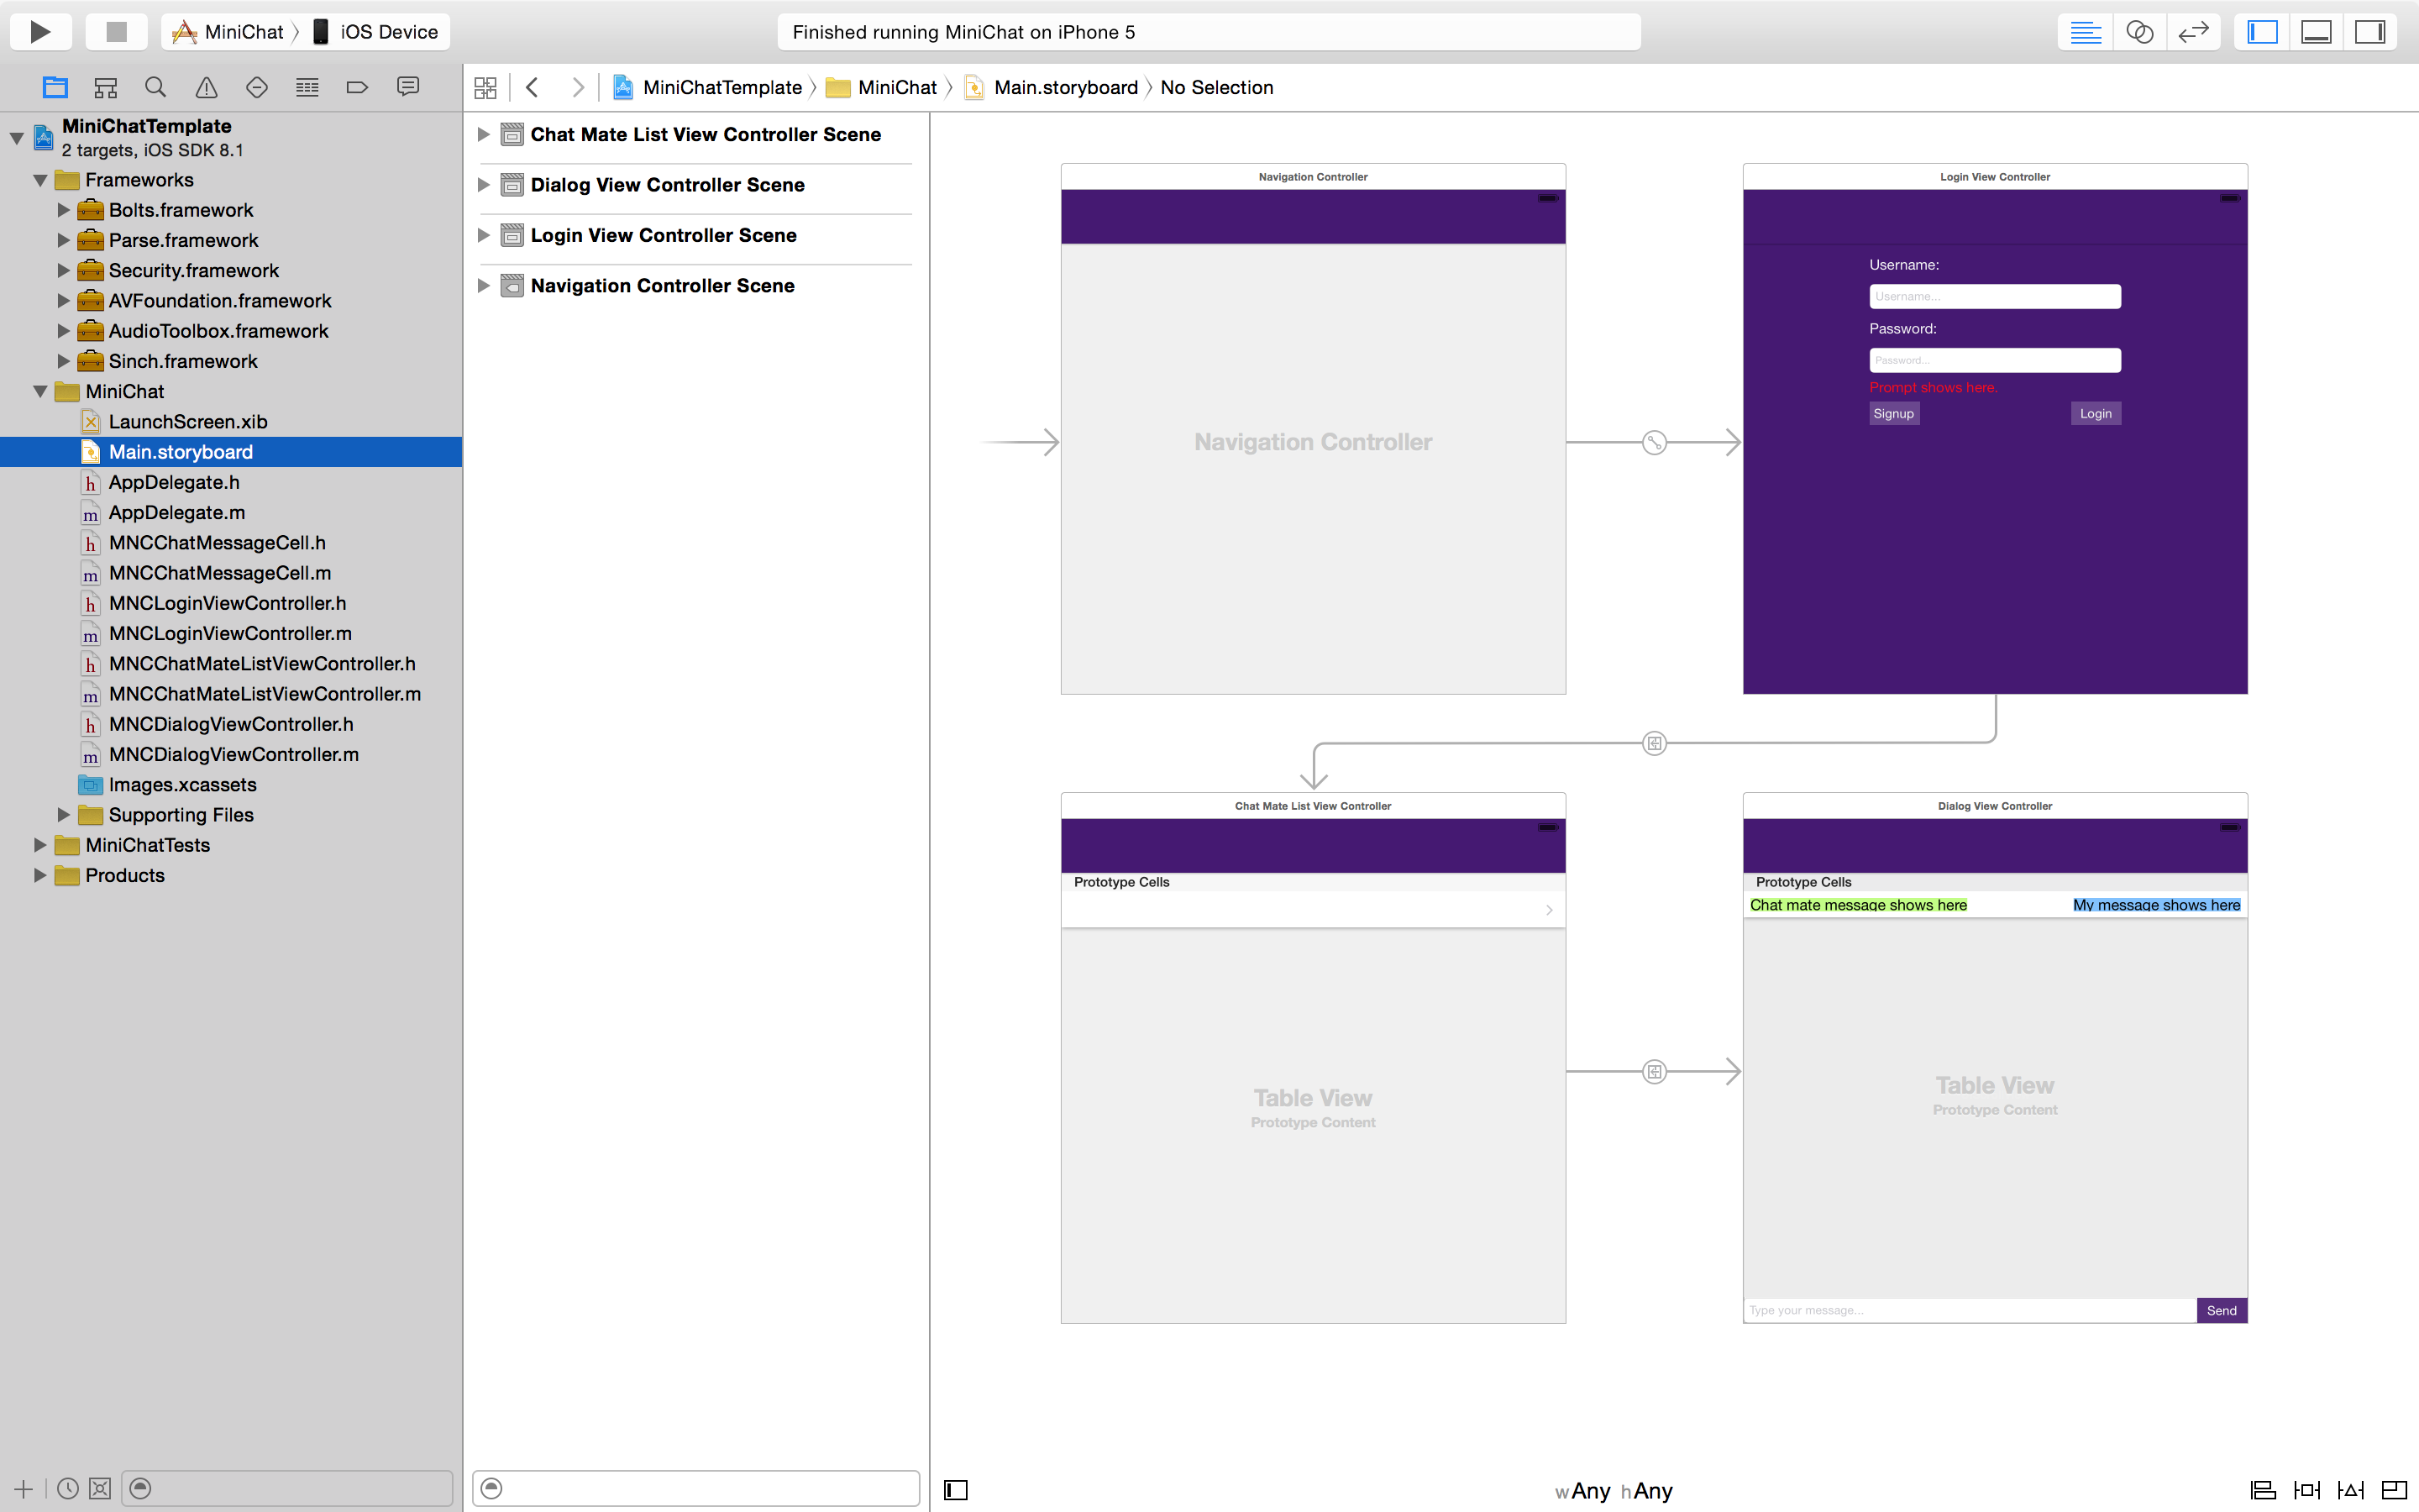Image resolution: width=2419 pixels, height=1512 pixels.
Task: Click the add button at bottom of navigator
Action: point(23,1488)
